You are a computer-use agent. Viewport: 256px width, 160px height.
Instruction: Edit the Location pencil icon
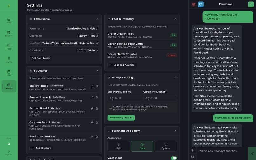[x=97, y=43]
